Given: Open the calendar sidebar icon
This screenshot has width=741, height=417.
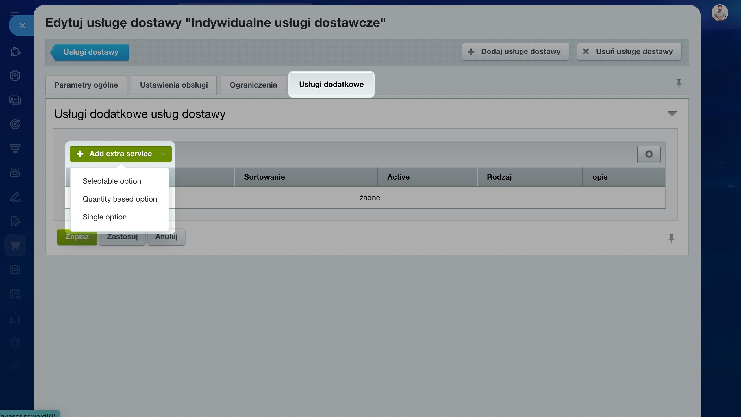Looking at the screenshot, I should click(x=15, y=294).
